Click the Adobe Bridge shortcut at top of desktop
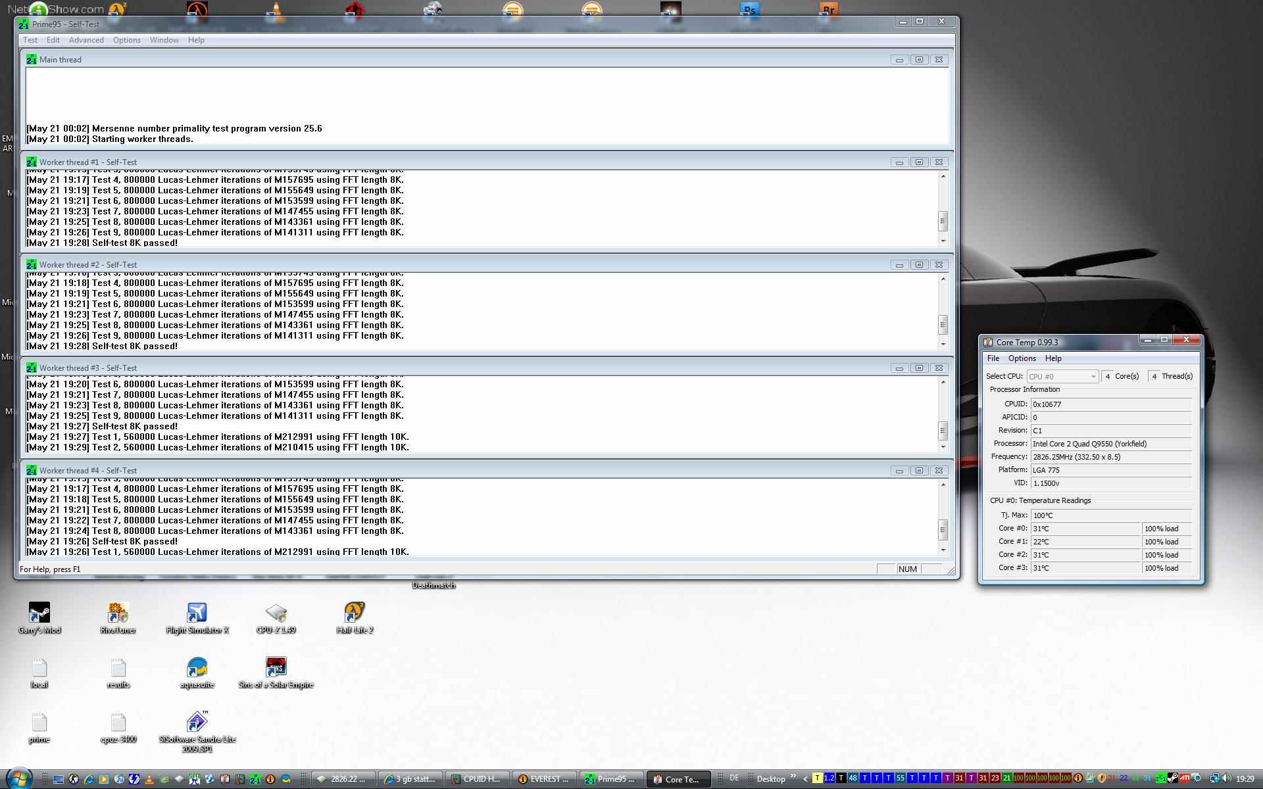The height and width of the screenshot is (789, 1263). (828, 10)
